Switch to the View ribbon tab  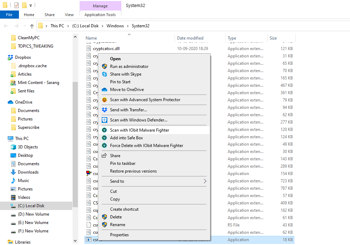(69, 15)
